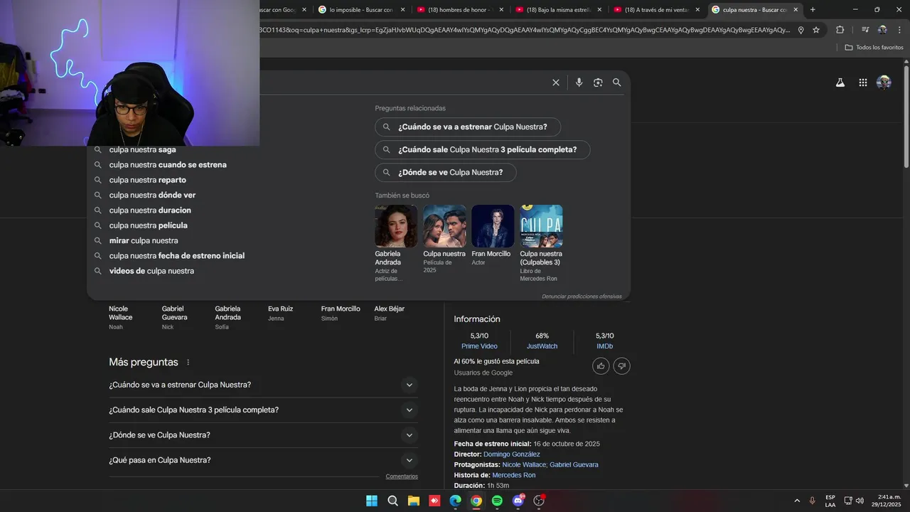The image size is (910, 512).
Task: Open Discord from taskbar
Action: click(518, 501)
